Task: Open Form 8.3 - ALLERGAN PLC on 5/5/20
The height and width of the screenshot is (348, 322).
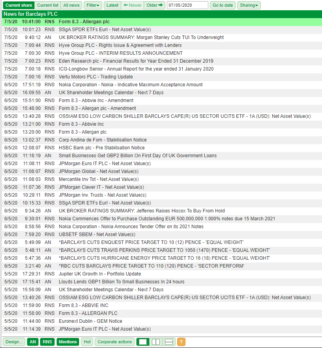Action: tap(162, 313)
